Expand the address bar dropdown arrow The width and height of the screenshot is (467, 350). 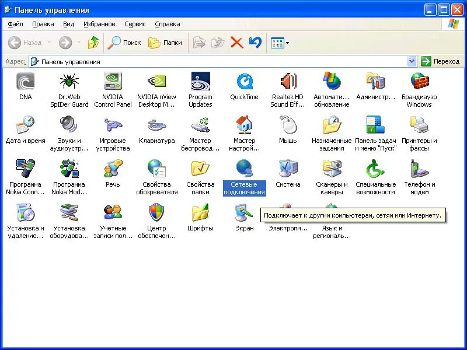(412, 61)
